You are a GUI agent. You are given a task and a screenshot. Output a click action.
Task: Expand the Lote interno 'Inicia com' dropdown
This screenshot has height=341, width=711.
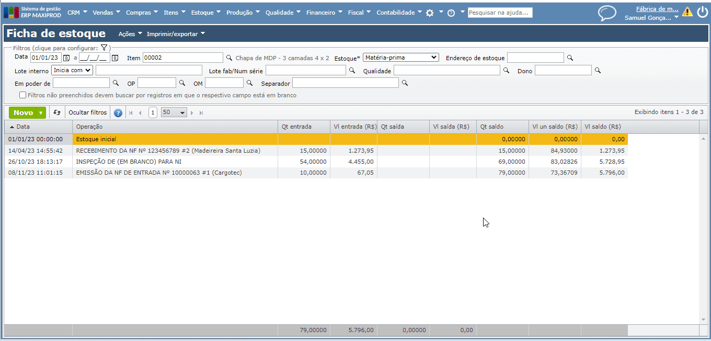[72, 70]
